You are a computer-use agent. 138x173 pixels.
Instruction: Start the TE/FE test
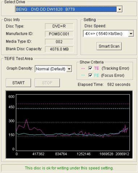click(x=18, y=83)
